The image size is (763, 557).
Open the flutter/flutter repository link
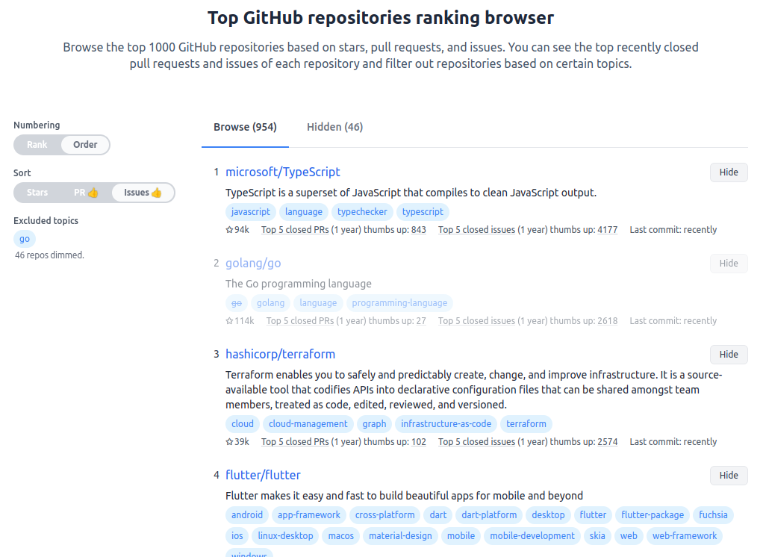point(263,476)
